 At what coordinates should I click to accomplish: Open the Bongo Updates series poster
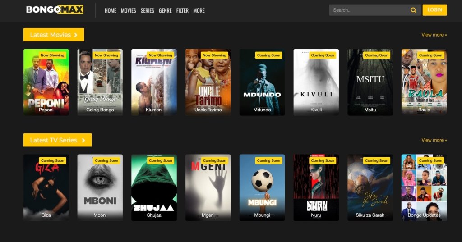424,187
